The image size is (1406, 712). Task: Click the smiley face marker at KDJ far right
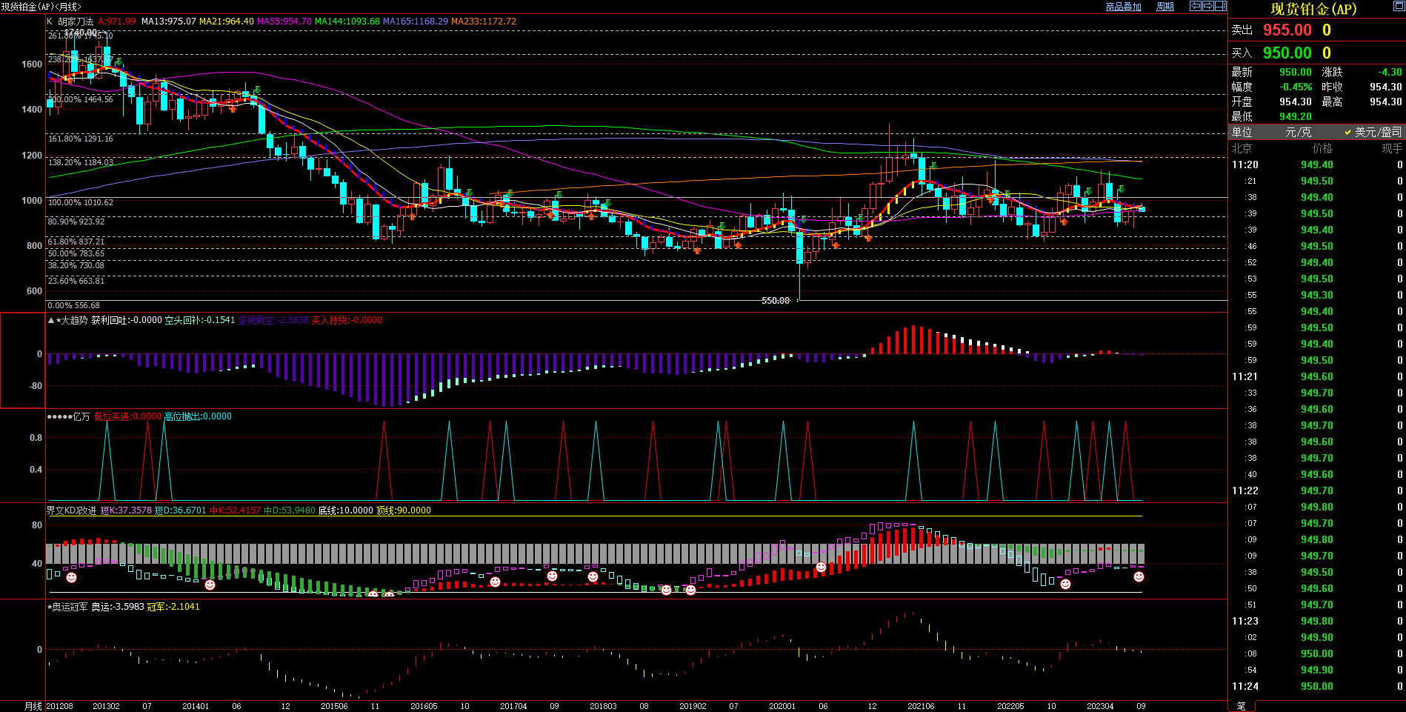pos(1139,576)
